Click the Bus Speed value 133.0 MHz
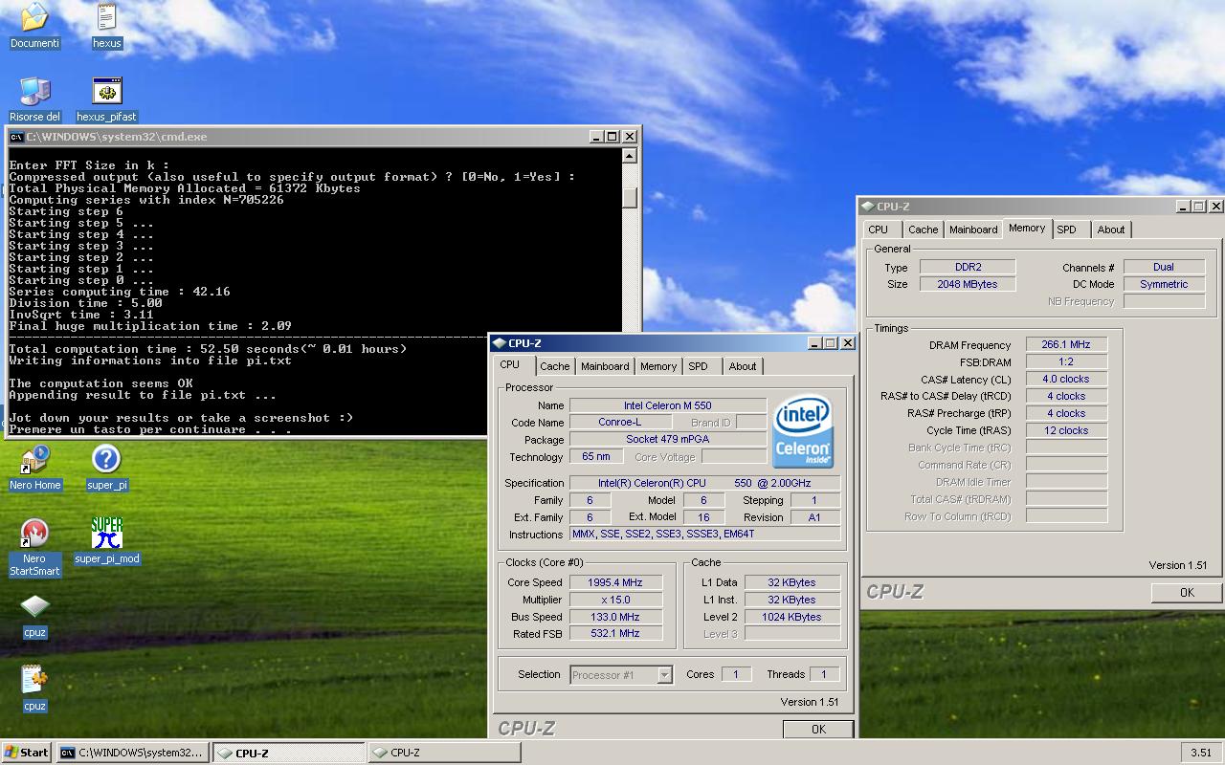Image resolution: width=1225 pixels, height=765 pixels. click(x=615, y=617)
